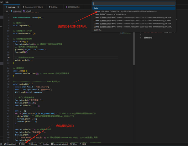Screen dimensions: 188x146
Task: Click the broadcast icon in status bar
Action: (x=40, y=144)
